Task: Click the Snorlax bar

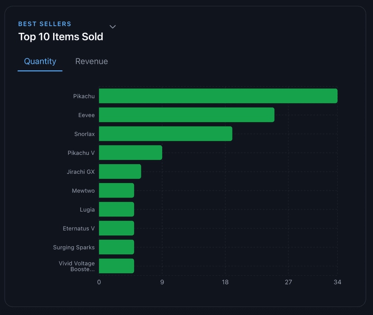Action: click(x=164, y=134)
